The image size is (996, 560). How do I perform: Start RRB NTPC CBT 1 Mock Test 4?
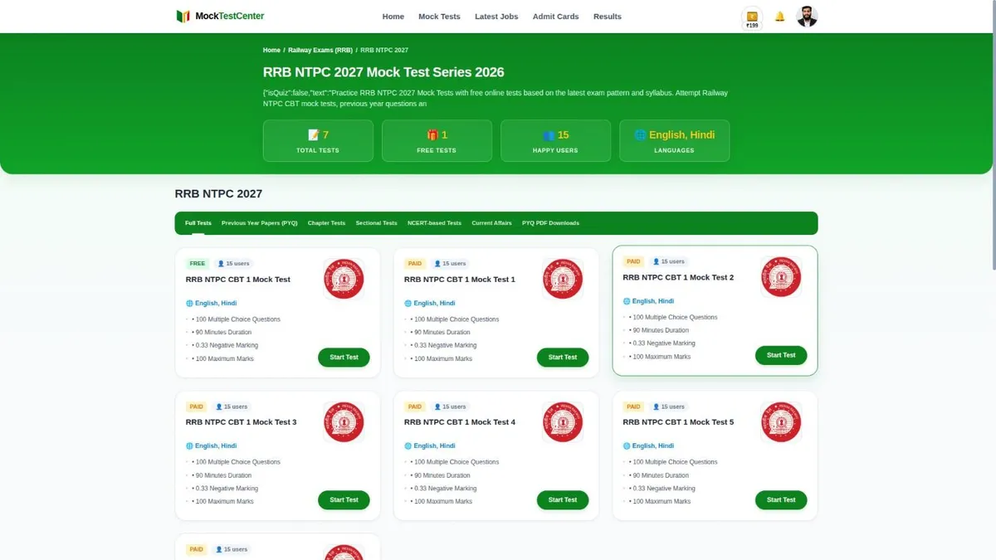[563, 500]
